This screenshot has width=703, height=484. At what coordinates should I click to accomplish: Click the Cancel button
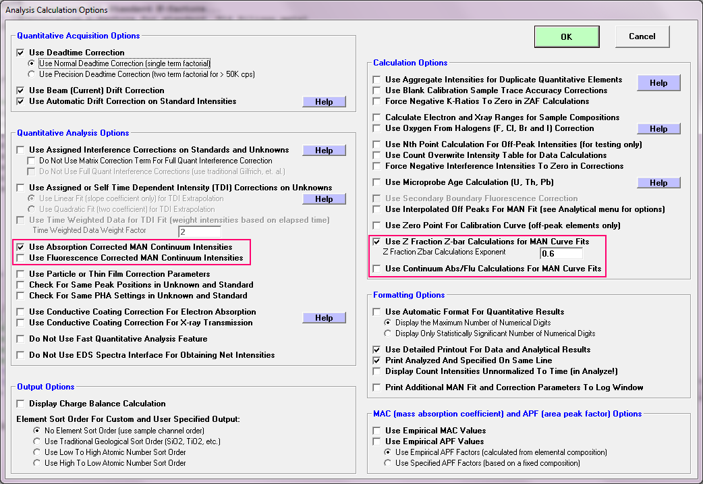642,36
